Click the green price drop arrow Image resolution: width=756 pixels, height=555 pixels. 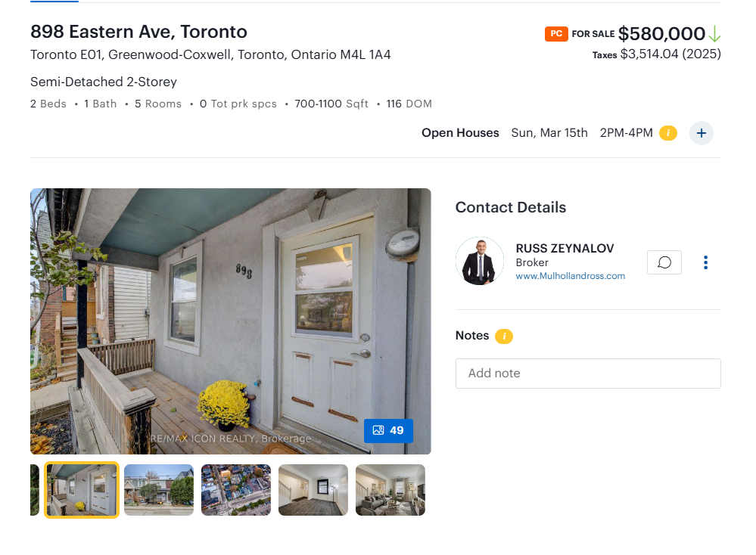click(x=714, y=34)
